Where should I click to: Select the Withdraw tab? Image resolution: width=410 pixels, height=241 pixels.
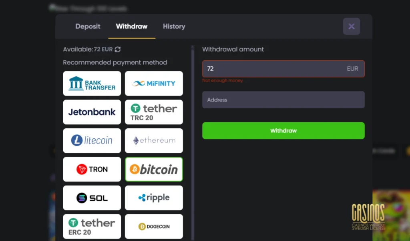tap(131, 26)
